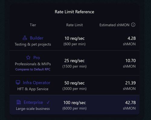Image resolution: width=151 pixels, height=120 pixels.
Task: Select the Enterprise tier name
Action: pyautogui.click(x=33, y=103)
